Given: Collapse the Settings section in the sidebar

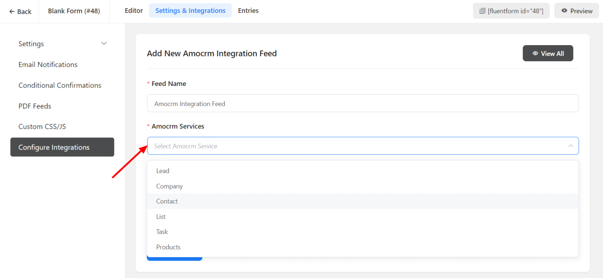Looking at the screenshot, I should pos(104,44).
